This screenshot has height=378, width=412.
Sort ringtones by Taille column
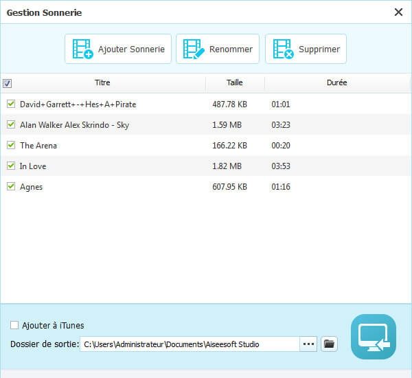[x=235, y=83]
